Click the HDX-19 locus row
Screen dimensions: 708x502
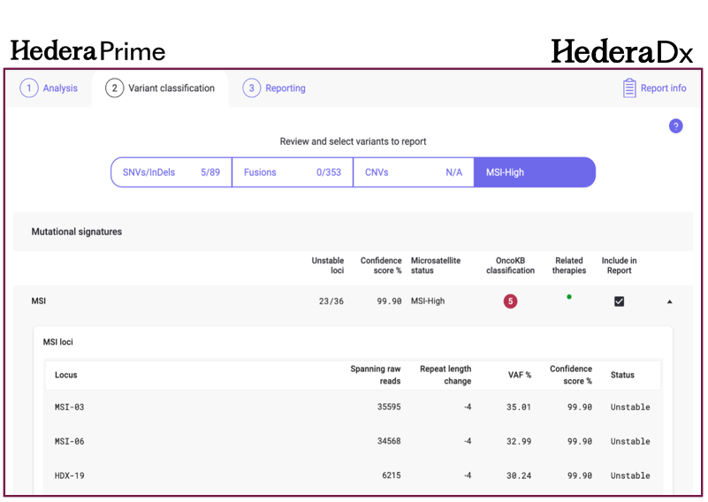354,475
